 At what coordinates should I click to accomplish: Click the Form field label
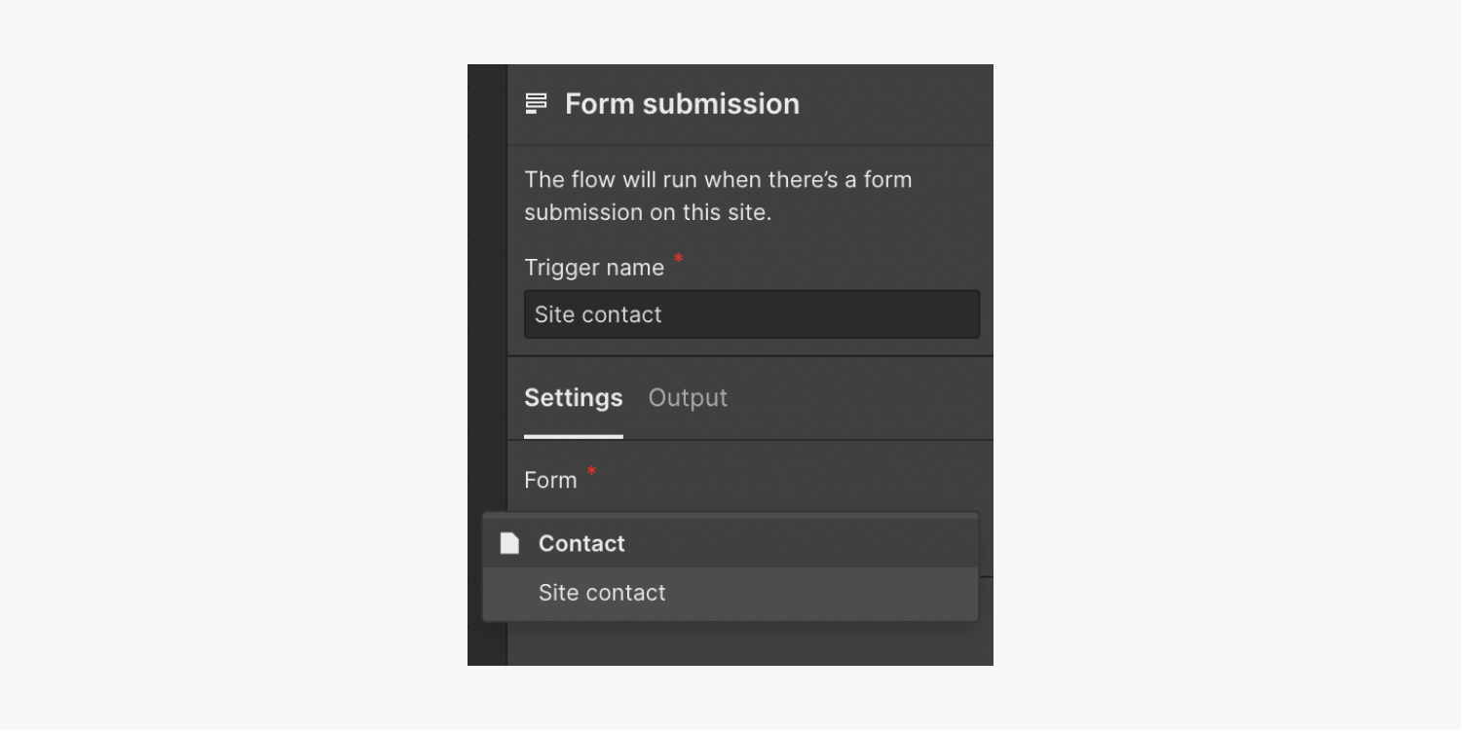tap(550, 480)
